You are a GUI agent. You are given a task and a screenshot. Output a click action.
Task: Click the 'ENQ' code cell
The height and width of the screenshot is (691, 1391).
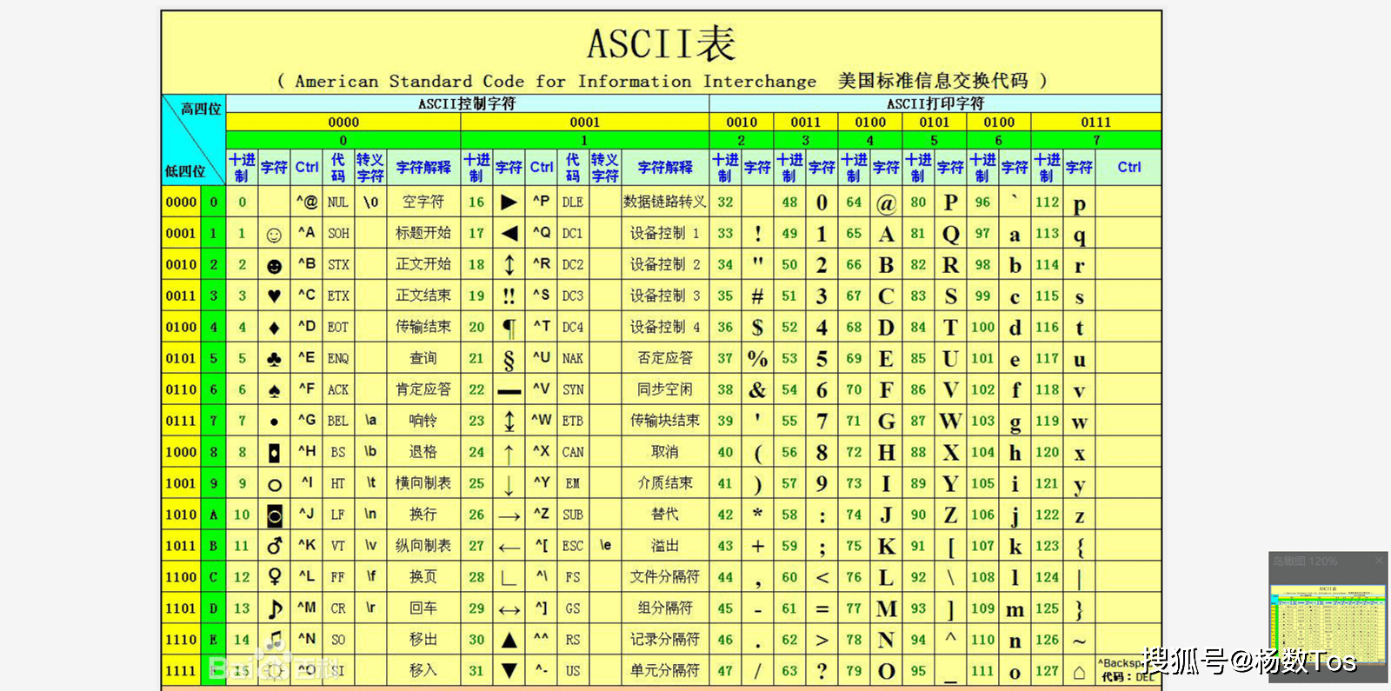pos(338,358)
